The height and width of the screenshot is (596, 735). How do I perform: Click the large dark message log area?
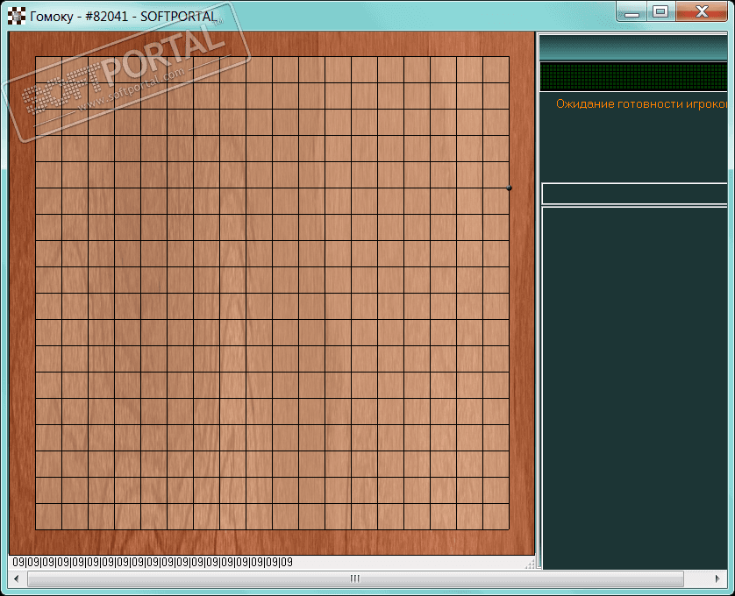click(x=635, y=388)
